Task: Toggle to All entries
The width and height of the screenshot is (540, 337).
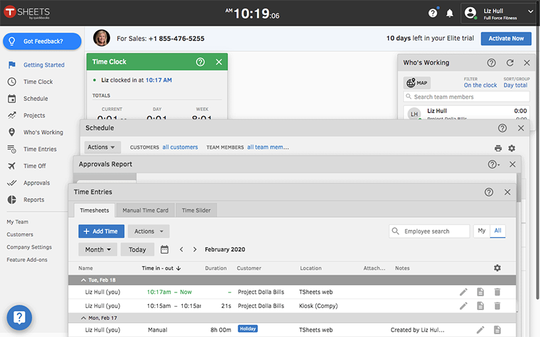Action: [497, 231]
